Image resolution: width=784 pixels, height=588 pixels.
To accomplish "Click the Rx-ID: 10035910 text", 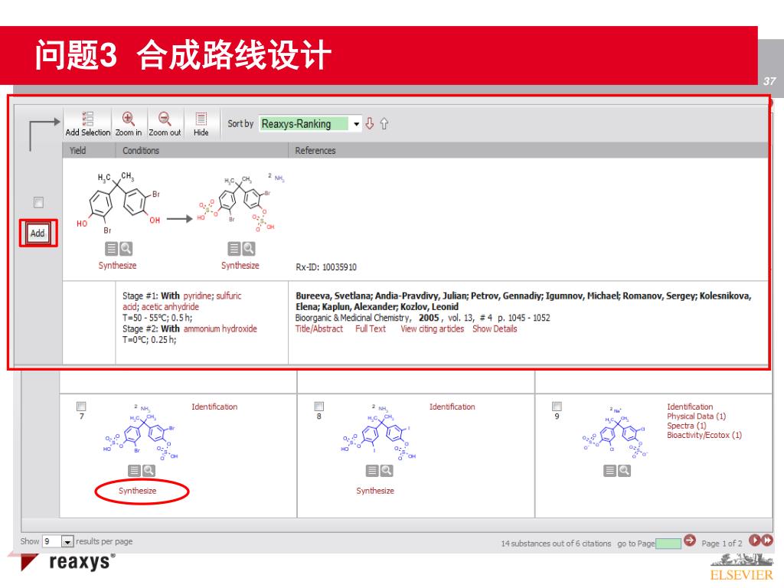I will 326,267.
